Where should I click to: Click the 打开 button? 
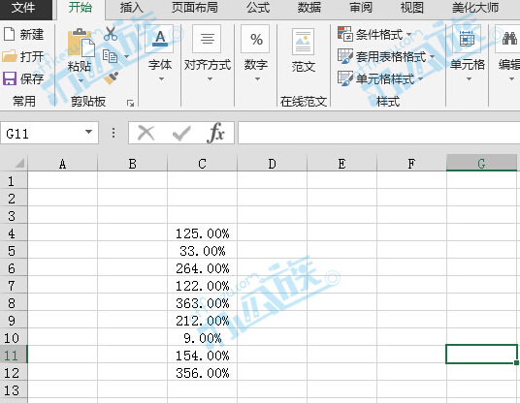pyautogui.click(x=23, y=56)
